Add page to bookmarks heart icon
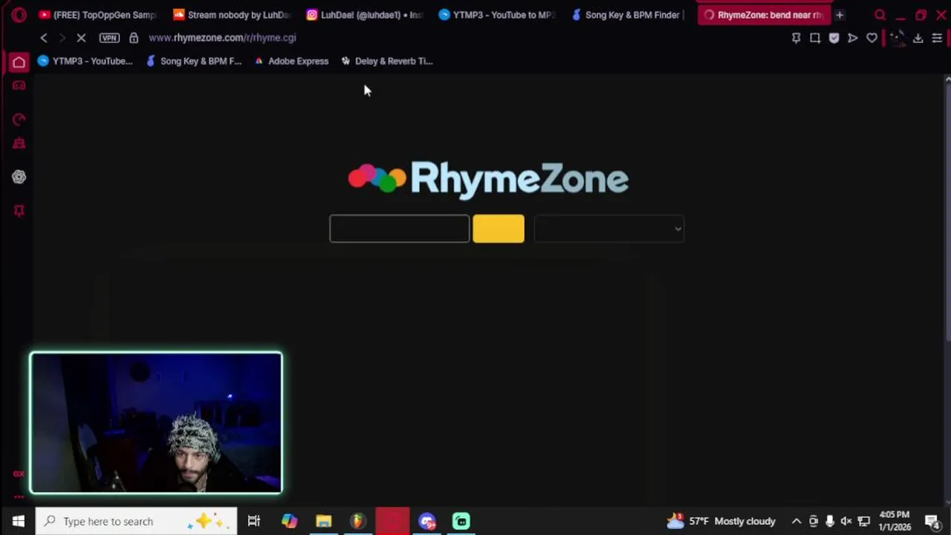951x535 pixels. 872,38
